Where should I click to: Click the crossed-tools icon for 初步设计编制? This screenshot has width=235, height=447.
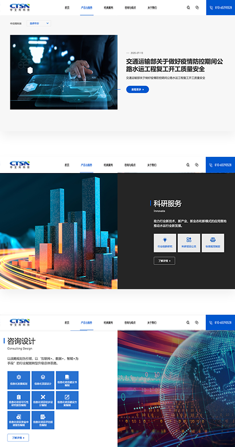click(x=43, y=397)
